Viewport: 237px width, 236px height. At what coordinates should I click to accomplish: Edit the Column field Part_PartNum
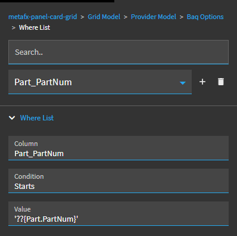tap(118, 148)
